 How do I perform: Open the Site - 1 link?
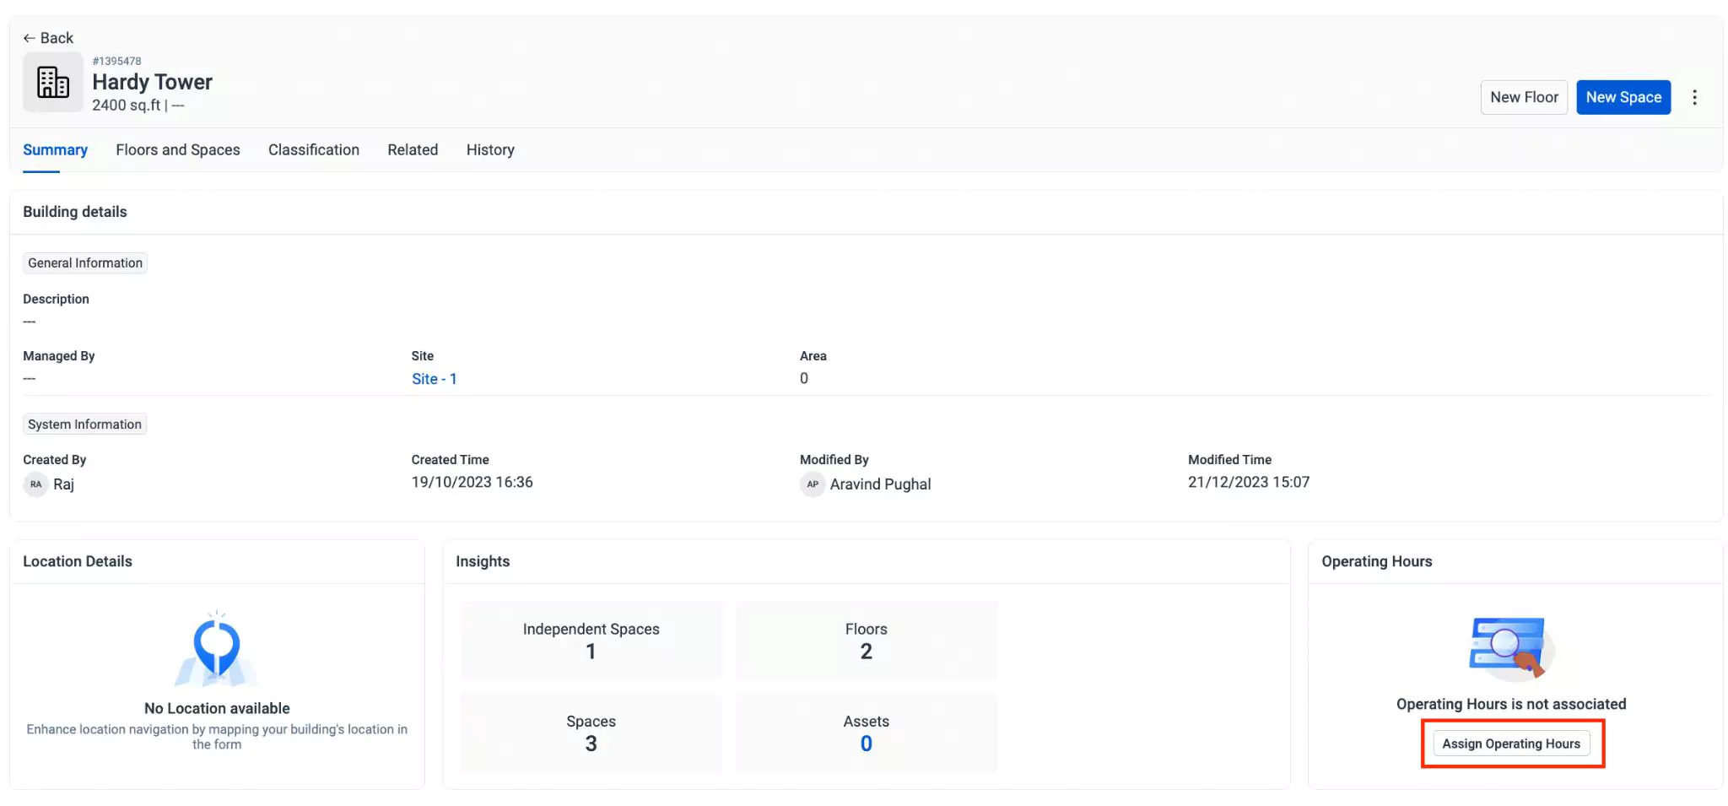pyautogui.click(x=434, y=379)
